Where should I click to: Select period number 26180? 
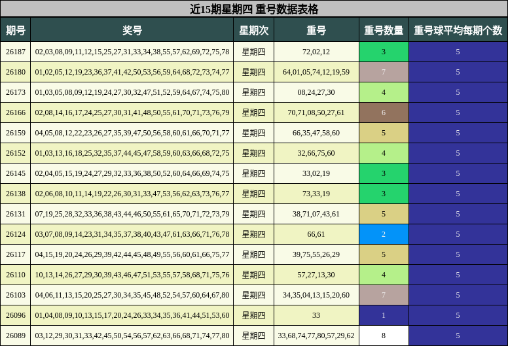[x=16, y=72]
